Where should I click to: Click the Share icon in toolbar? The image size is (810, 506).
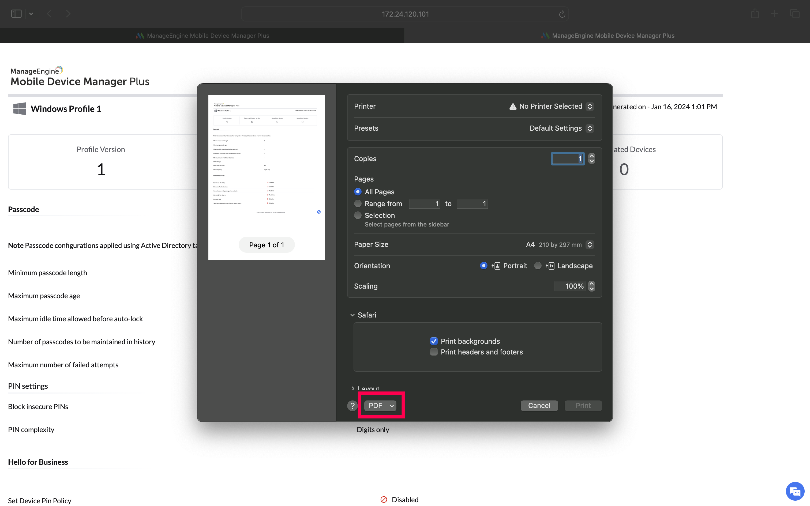pyautogui.click(x=755, y=14)
